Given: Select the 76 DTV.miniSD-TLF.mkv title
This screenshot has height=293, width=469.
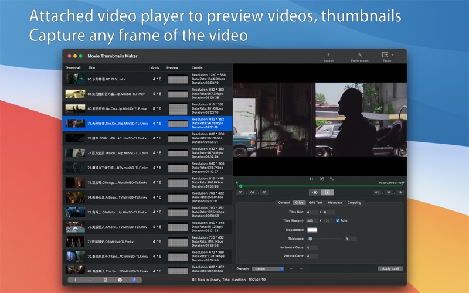Looking at the screenshot, I should 118,168.
